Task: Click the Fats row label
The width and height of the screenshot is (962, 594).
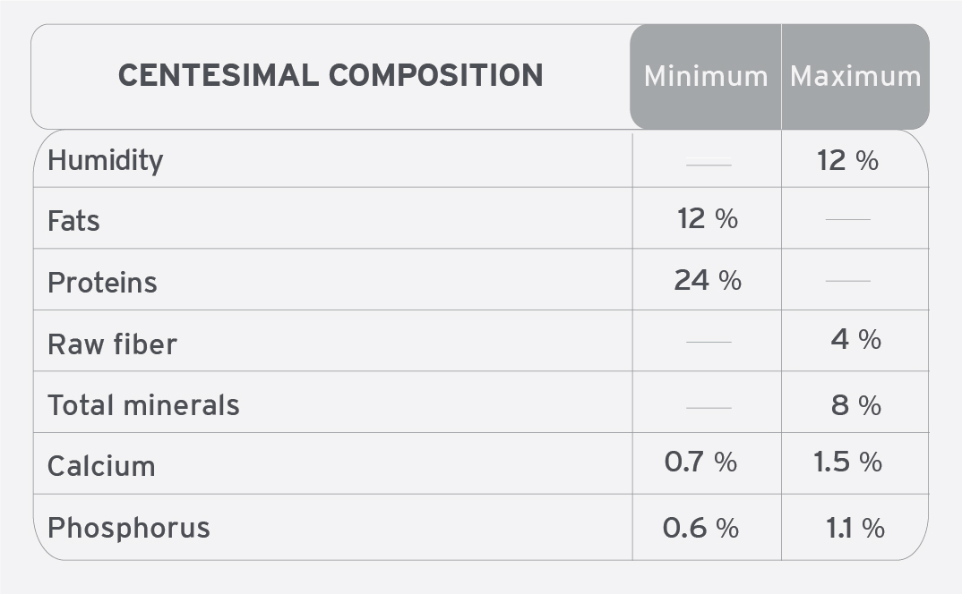Action: pyautogui.click(x=73, y=221)
